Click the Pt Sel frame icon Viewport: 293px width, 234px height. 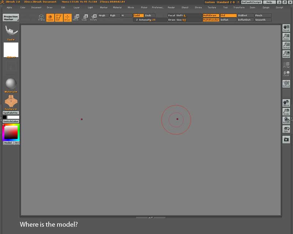click(x=286, y=65)
